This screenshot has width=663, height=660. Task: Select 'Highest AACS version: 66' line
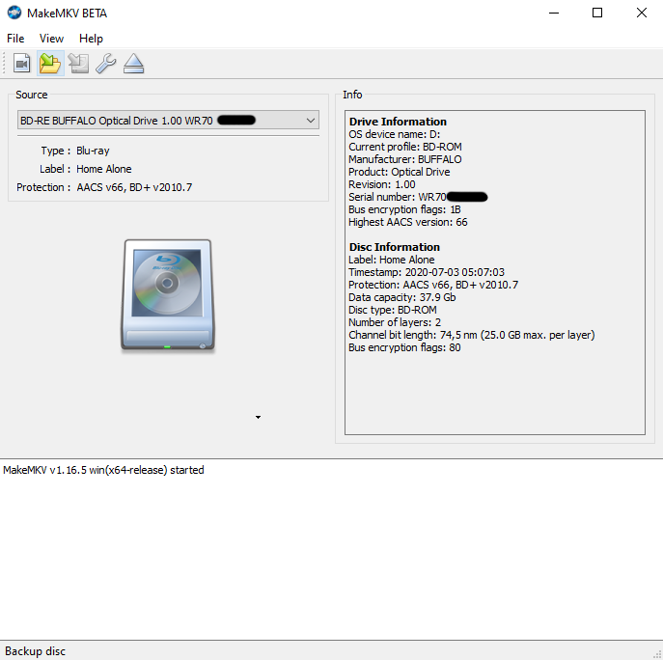click(x=408, y=222)
